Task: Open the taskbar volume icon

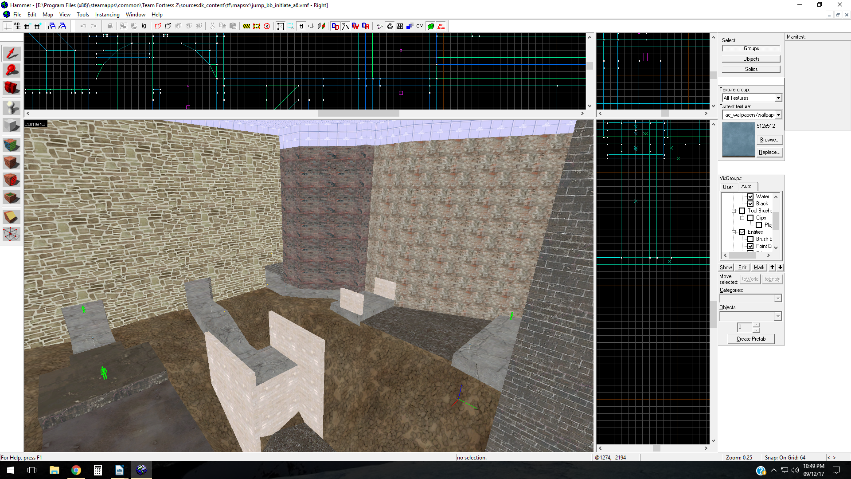Action: point(795,470)
